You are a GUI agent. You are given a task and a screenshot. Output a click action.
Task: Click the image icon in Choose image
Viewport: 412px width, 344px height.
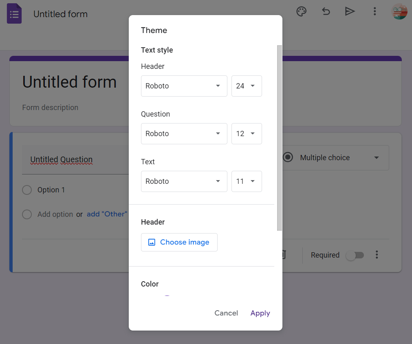tap(152, 242)
